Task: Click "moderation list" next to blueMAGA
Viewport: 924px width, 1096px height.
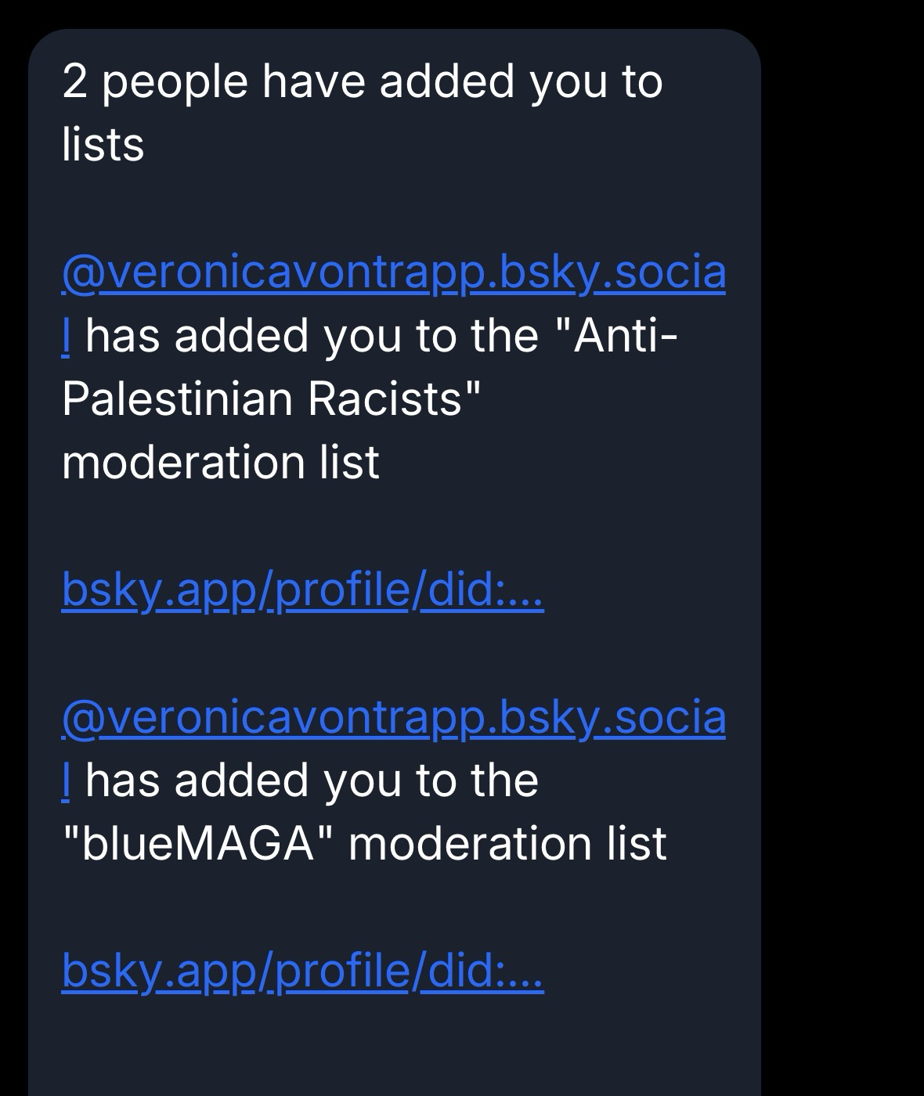Action: [x=507, y=844]
